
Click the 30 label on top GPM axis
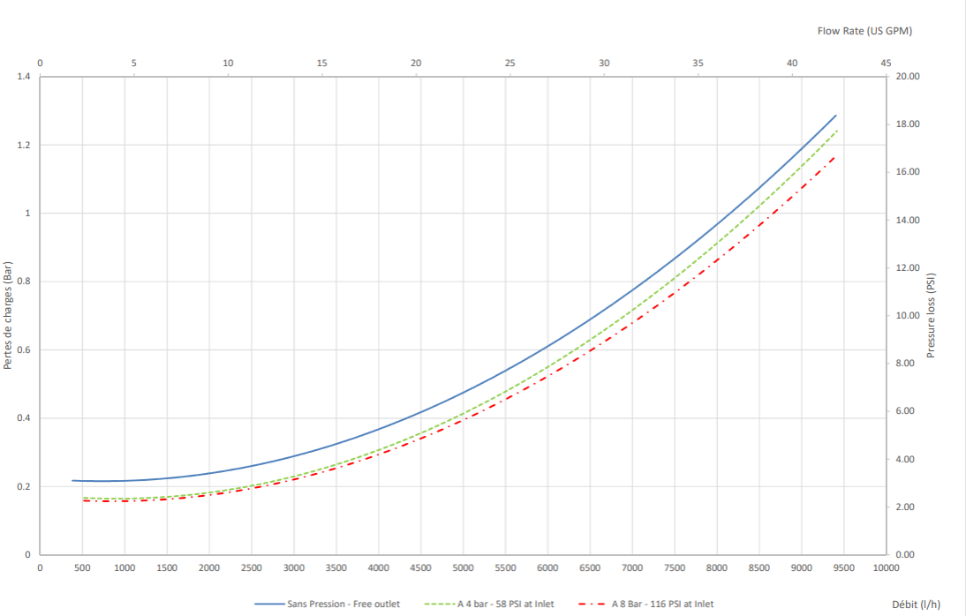coord(604,63)
